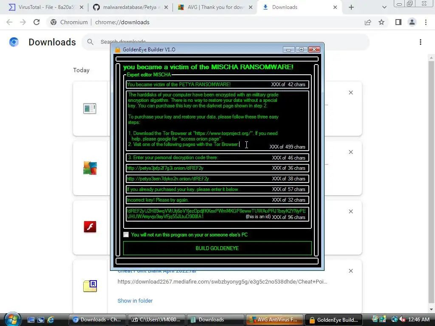The image size is (435, 326).
Task: Close the Downloads tab
Action: (x=335, y=8)
